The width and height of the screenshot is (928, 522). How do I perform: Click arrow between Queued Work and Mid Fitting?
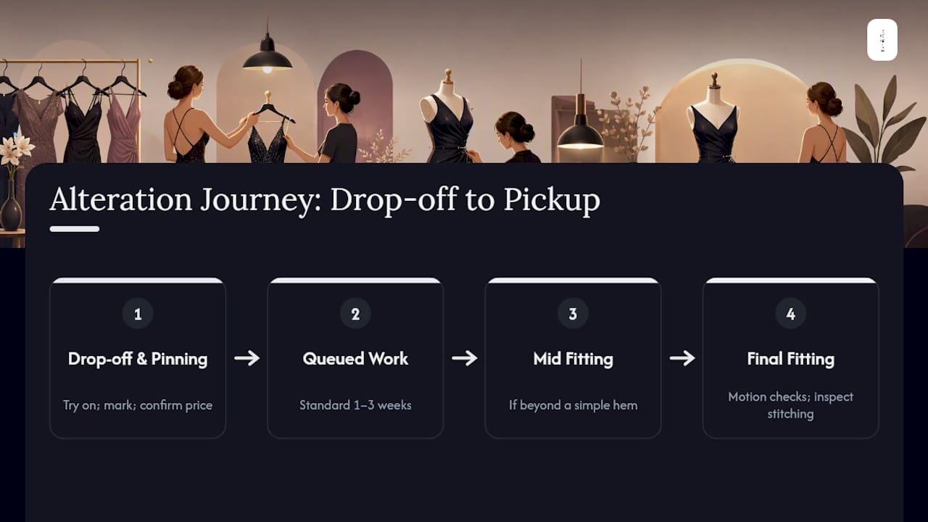point(464,358)
